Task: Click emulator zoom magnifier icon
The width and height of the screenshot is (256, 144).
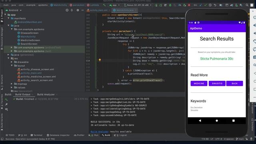Action: coord(254,65)
